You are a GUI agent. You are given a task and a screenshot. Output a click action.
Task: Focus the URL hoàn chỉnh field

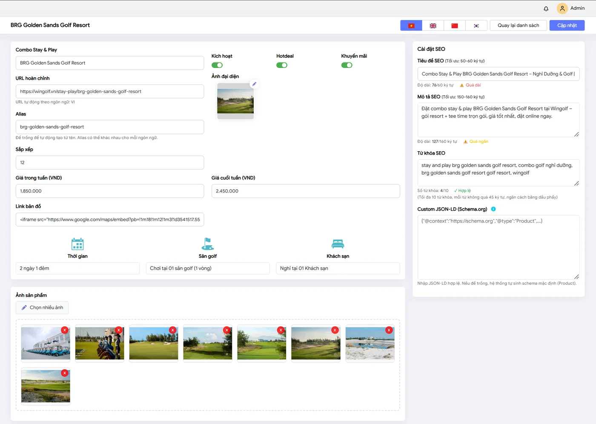click(x=110, y=91)
